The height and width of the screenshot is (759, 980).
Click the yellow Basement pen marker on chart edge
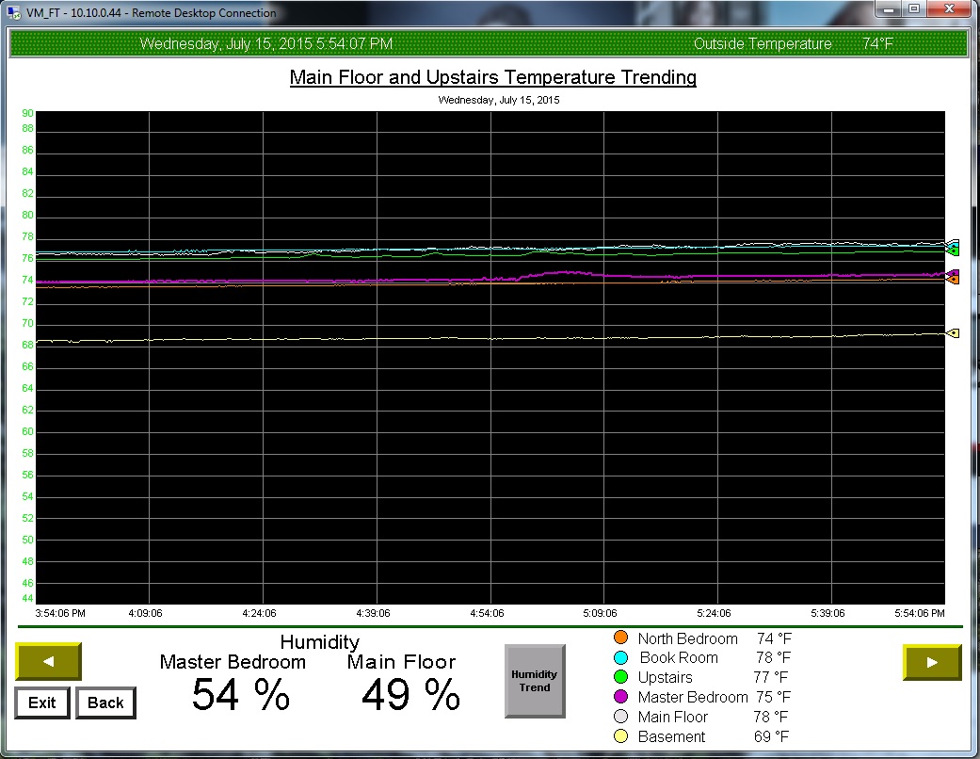(953, 333)
